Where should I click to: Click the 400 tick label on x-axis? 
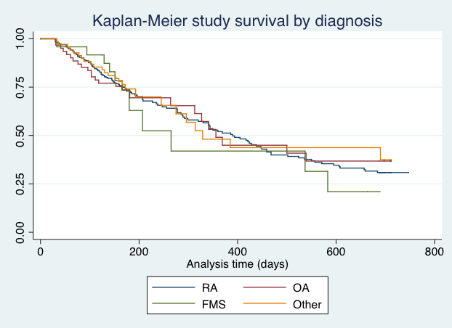(x=238, y=250)
